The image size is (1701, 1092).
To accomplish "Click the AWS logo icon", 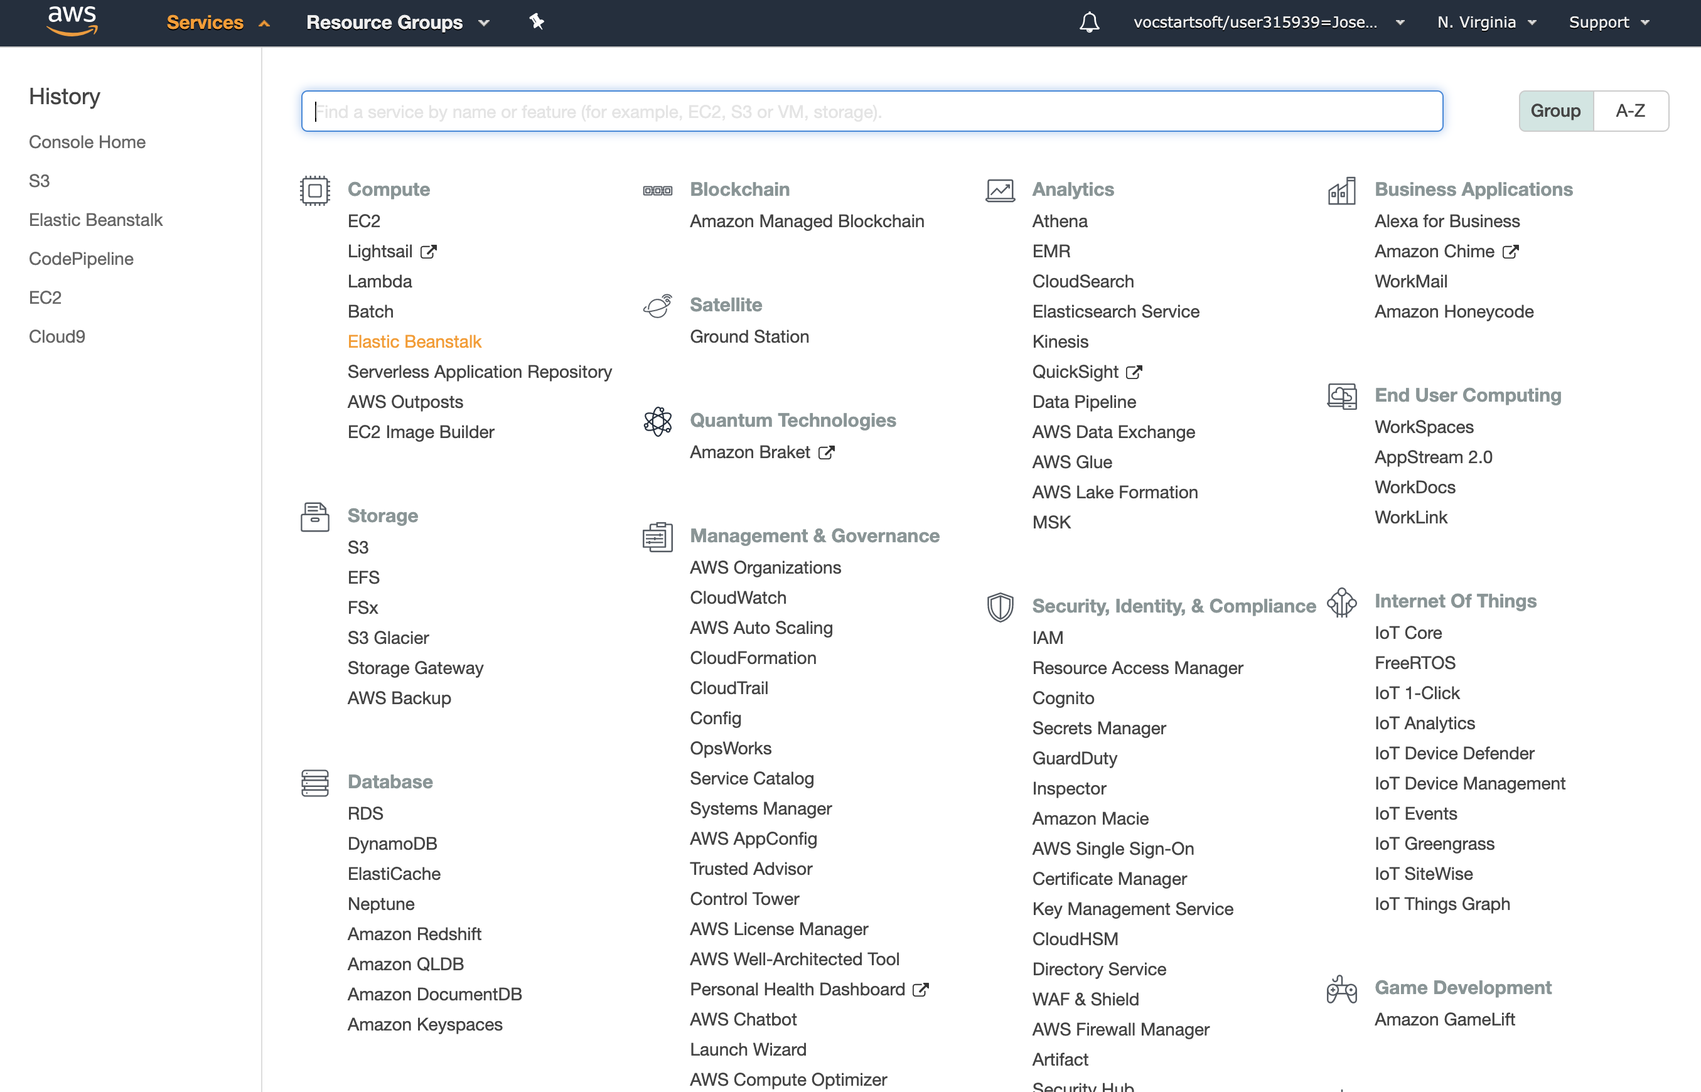I will 72,21.
